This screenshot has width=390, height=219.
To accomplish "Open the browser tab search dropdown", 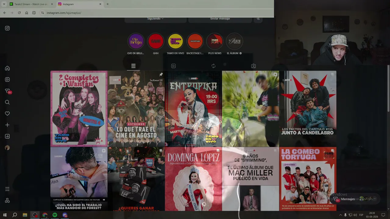I will (4, 4).
